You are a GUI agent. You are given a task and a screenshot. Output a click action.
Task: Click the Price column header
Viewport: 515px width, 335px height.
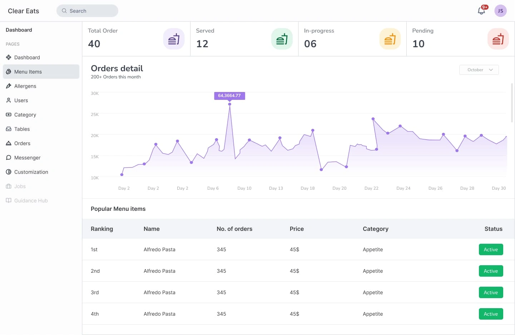tap(297, 229)
